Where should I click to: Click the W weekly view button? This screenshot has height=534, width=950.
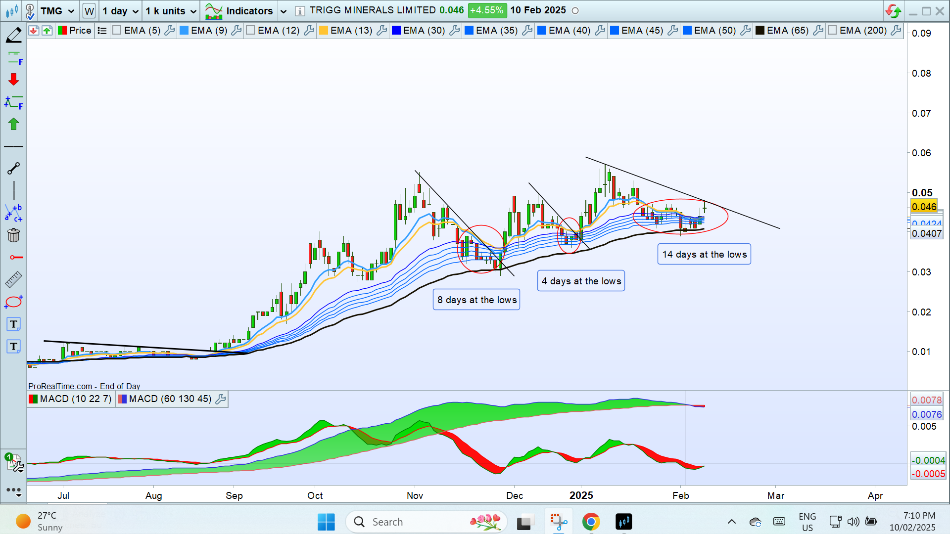[x=89, y=11]
